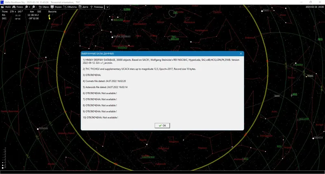Viewport: 325px width, 174px height.
Task: Click the Mars planet label
Action: (x=310, y=76)
